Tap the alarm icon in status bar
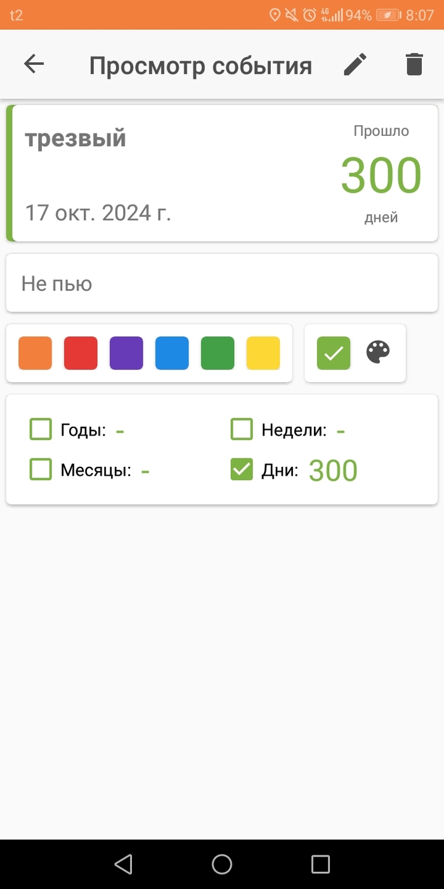Image resolution: width=444 pixels, height=889 pixels. click(x=310, y=15)
